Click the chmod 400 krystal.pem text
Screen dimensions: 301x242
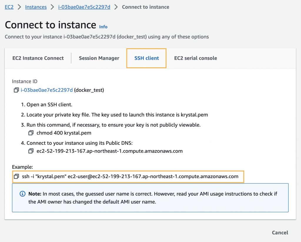(64, 133)
